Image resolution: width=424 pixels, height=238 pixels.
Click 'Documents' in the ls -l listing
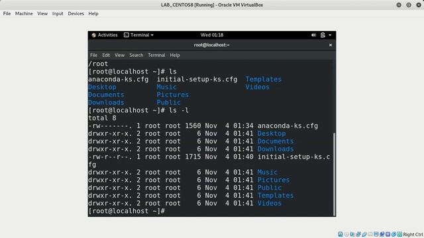[276, 141]
